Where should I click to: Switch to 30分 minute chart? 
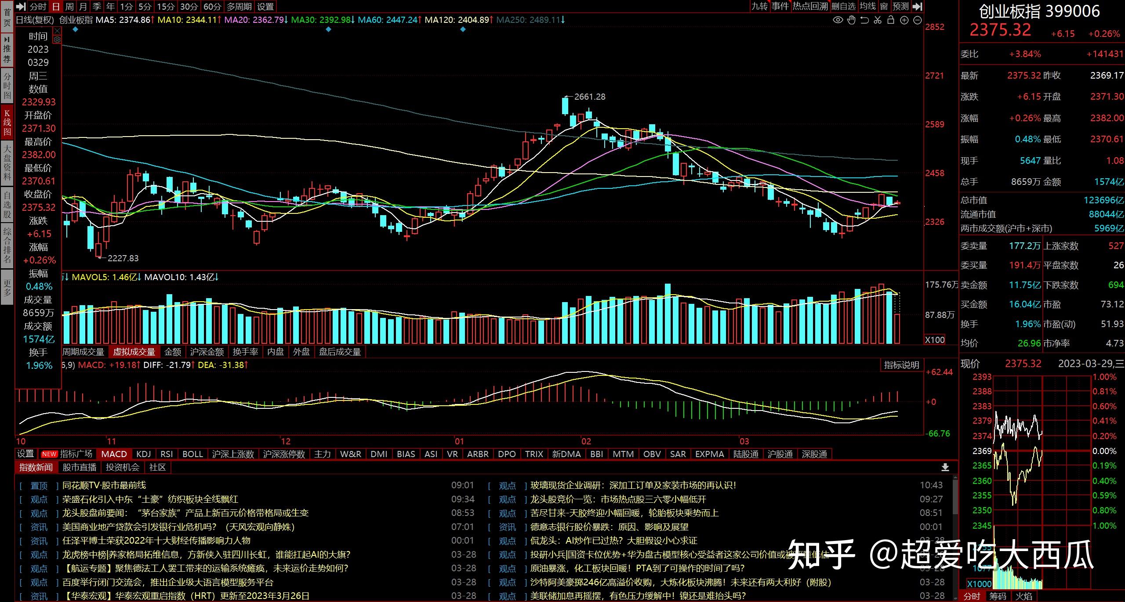click(x=189, y=7)
